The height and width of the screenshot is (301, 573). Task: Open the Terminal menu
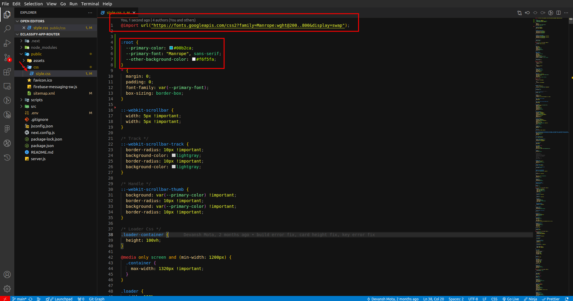(90, 4)
